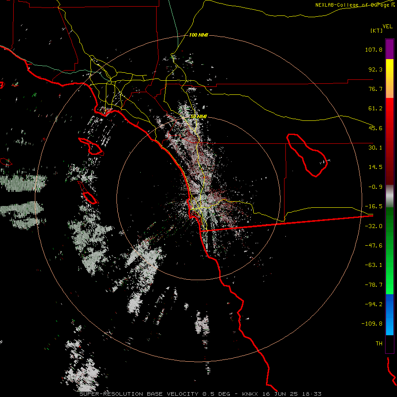
Task: Click the NEXLAB-College of DuPage label
Action: (355, 5)
